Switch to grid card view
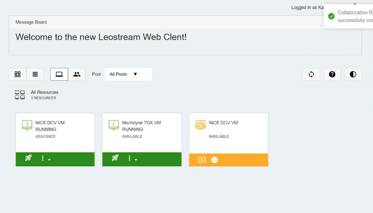The width and height of the screenshot is (373, 213). (x=17, y=74)
